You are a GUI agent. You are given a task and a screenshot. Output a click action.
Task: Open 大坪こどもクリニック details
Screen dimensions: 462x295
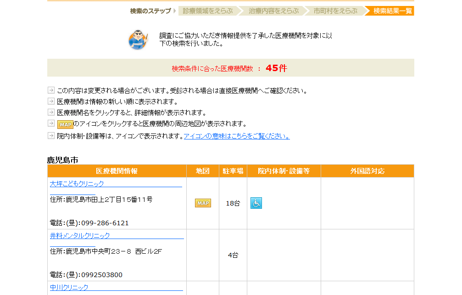pos(77,184)
